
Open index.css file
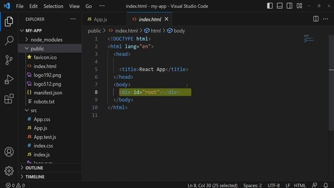point(50,146)
